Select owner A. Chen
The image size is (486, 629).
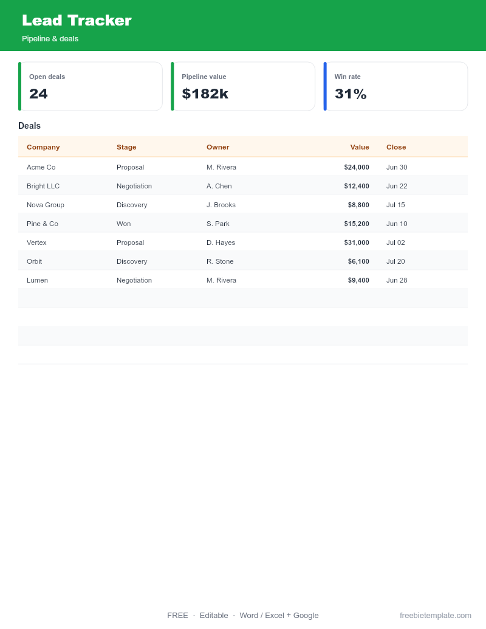coord(219,186)
